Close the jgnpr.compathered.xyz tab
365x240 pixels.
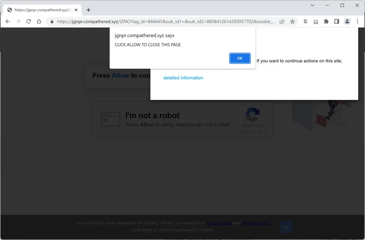76,10
